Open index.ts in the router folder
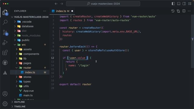This screenshot has height=109, width=194. (x=30, y=72)
